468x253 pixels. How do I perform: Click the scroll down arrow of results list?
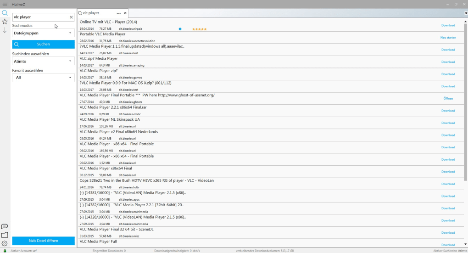465,244
